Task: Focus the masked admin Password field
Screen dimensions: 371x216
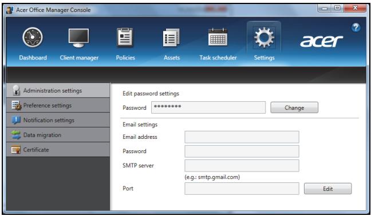Action: [x=208, y=107]
